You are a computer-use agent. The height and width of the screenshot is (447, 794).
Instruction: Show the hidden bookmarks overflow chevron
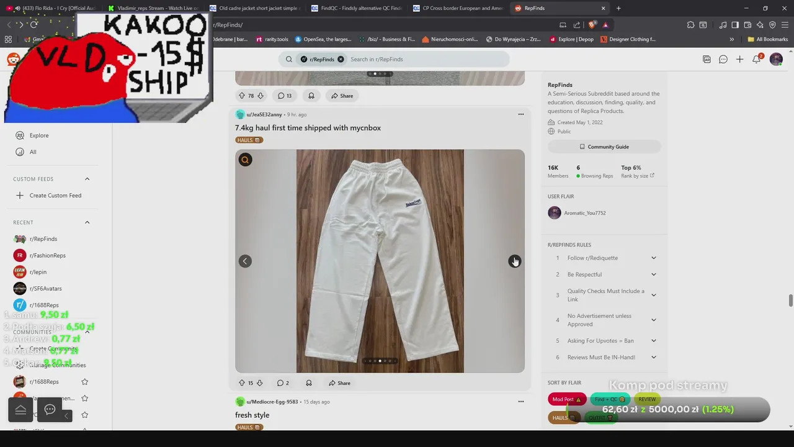[x=731, y=39]
